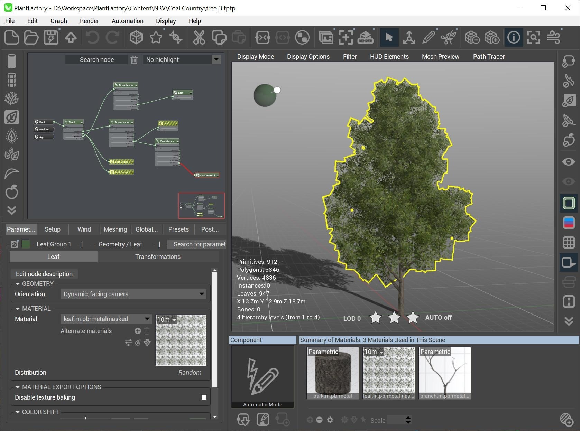Select the arrow selection tool

point(389,37)
